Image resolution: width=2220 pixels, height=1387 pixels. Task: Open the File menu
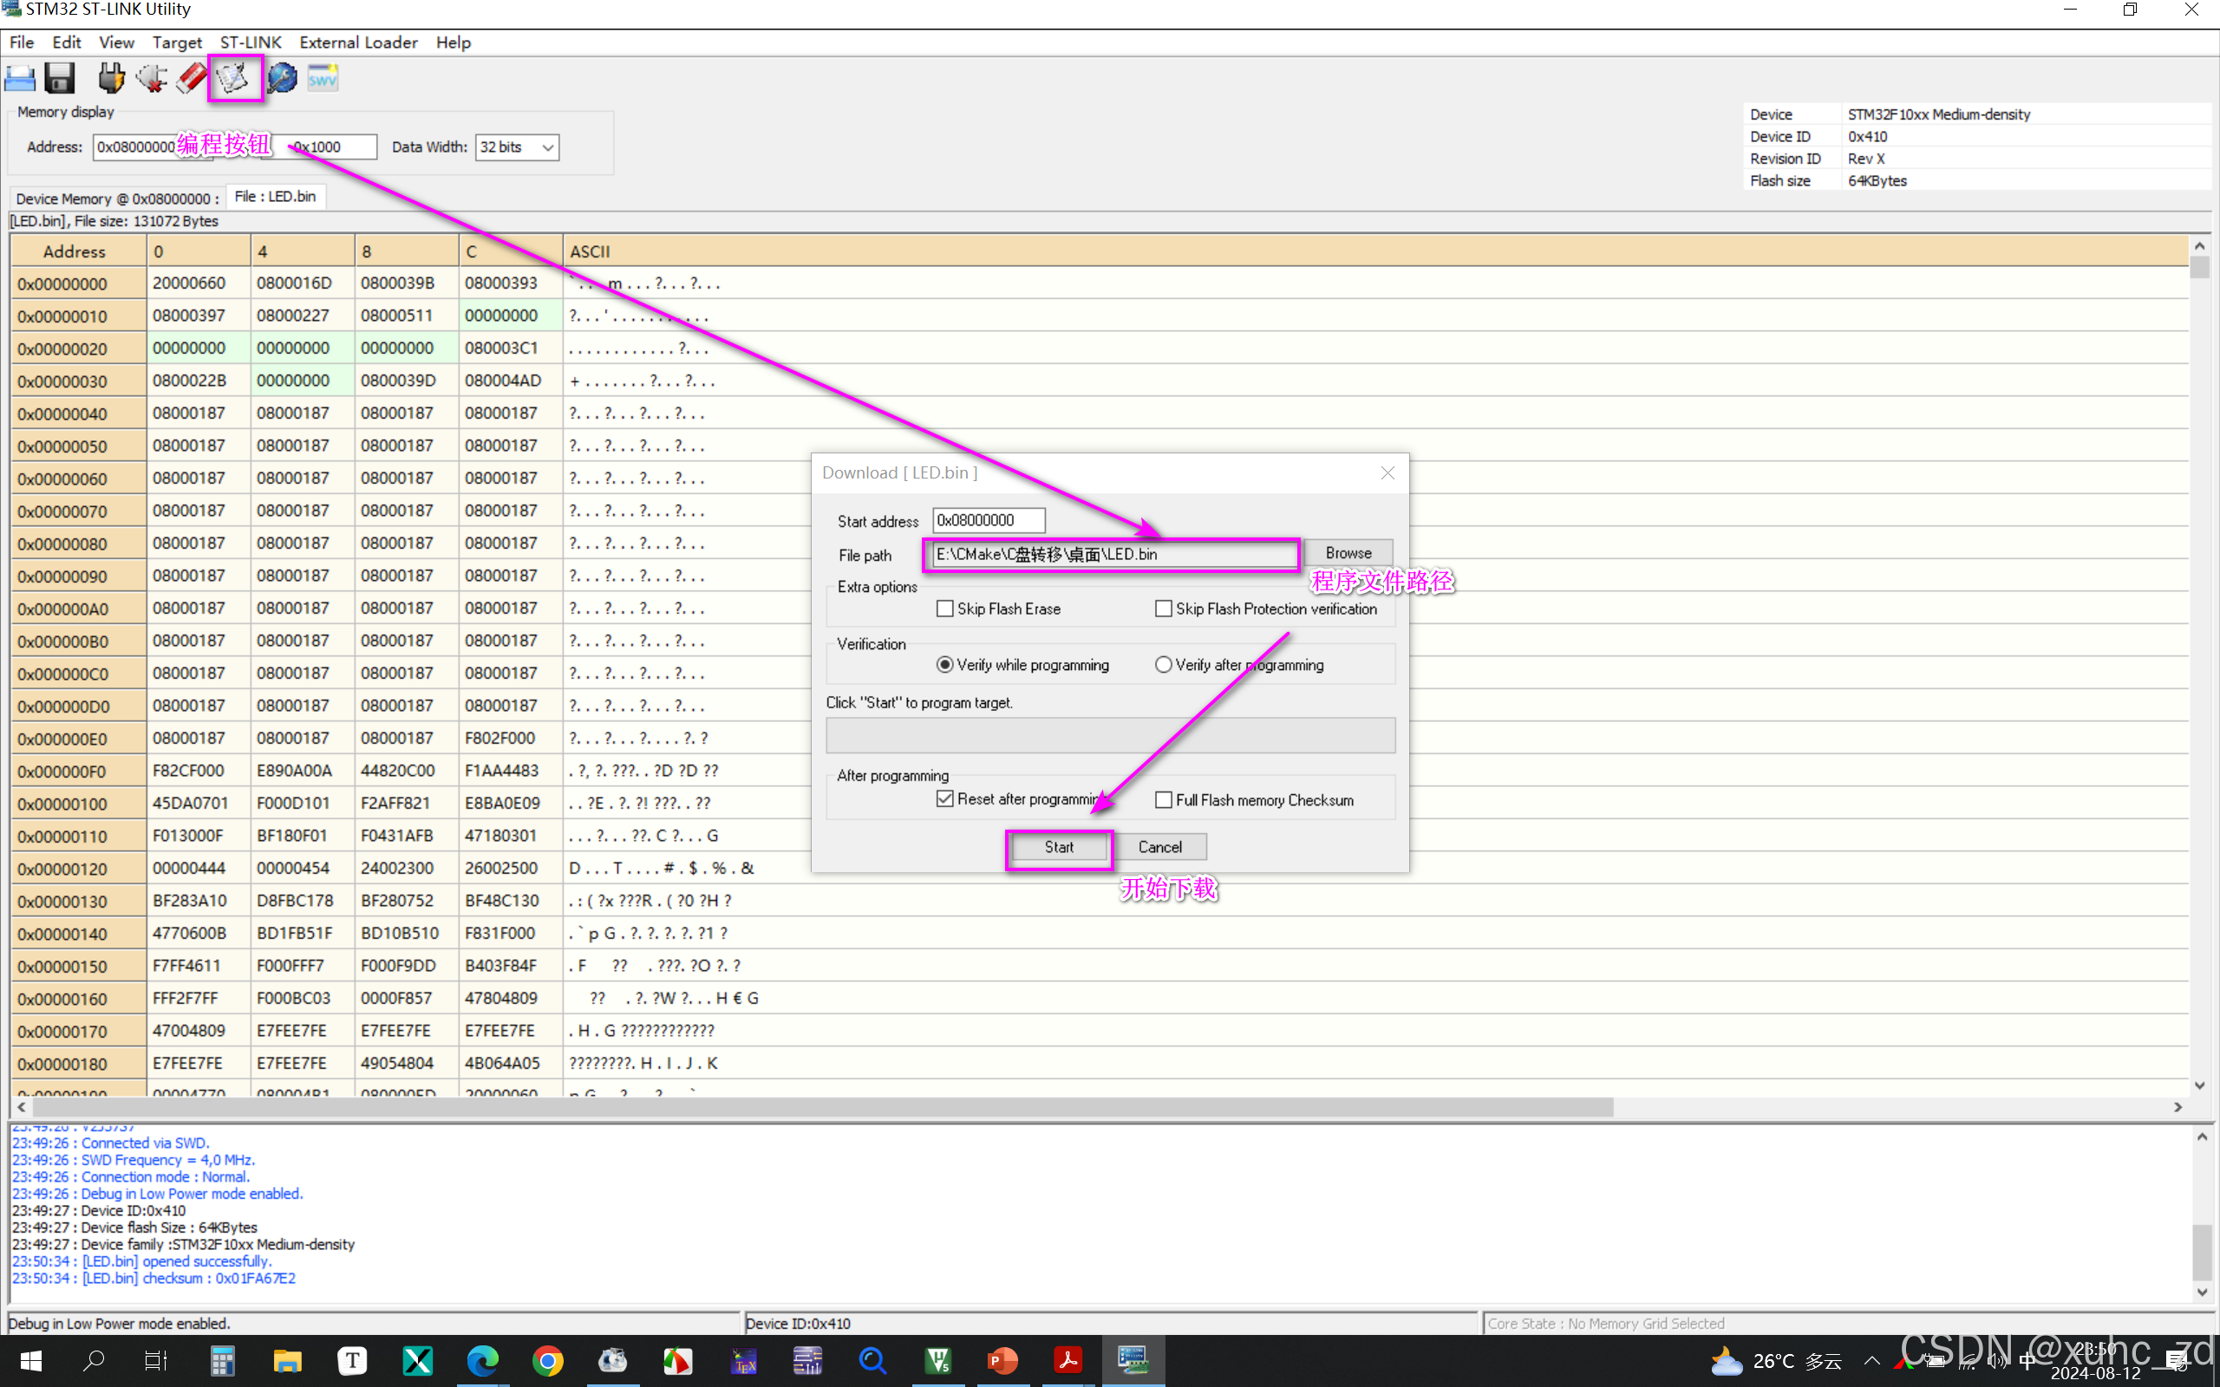point(22,42)
